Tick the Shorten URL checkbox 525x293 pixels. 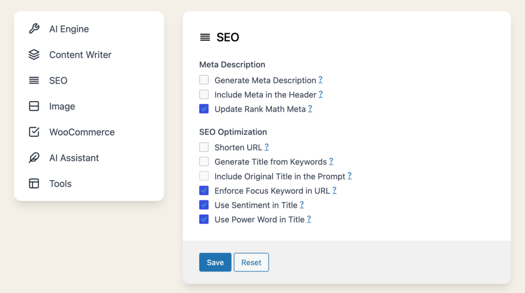tap(204, 147)
